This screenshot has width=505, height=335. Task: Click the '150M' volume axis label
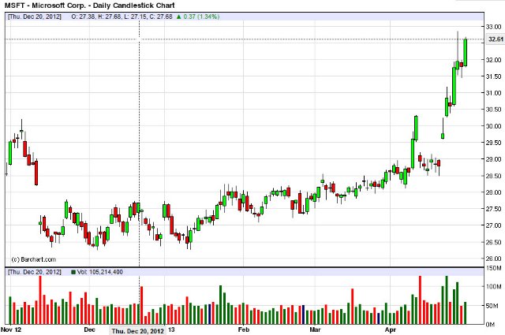click(x=494, y=268)
